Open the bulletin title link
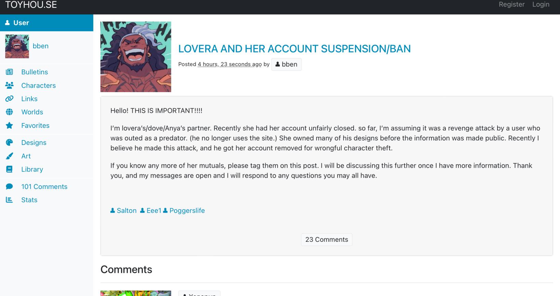This screenshot has width=560, height=296. (294, 49)
